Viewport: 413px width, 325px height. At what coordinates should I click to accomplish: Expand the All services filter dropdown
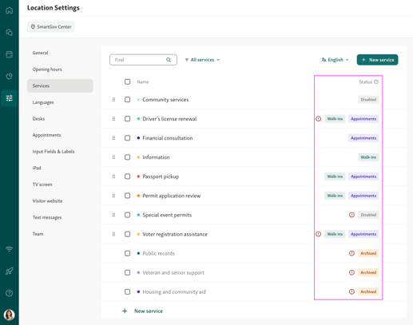[x=202, y=60]
